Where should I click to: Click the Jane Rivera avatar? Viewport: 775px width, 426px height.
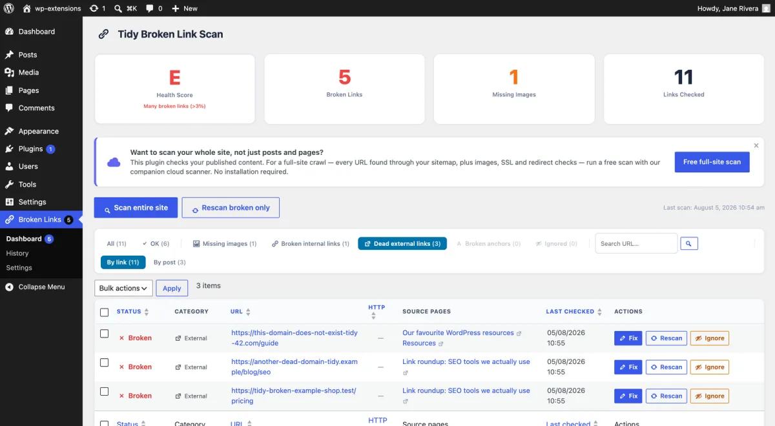(766, 8)
